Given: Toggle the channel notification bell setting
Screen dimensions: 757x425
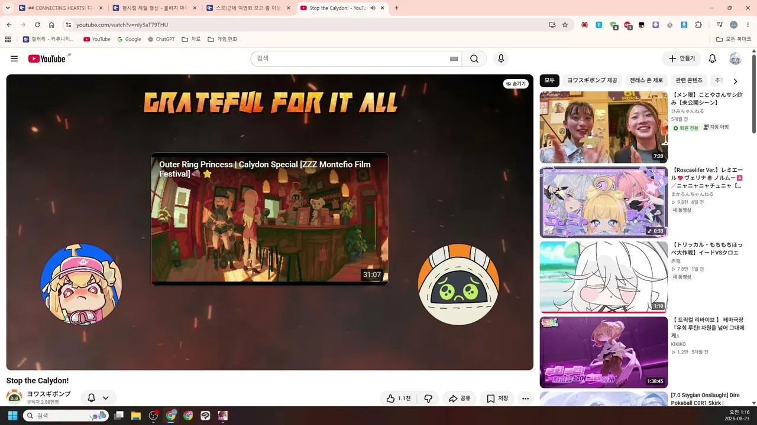Looking at the screenshot, I should (98, 398).
